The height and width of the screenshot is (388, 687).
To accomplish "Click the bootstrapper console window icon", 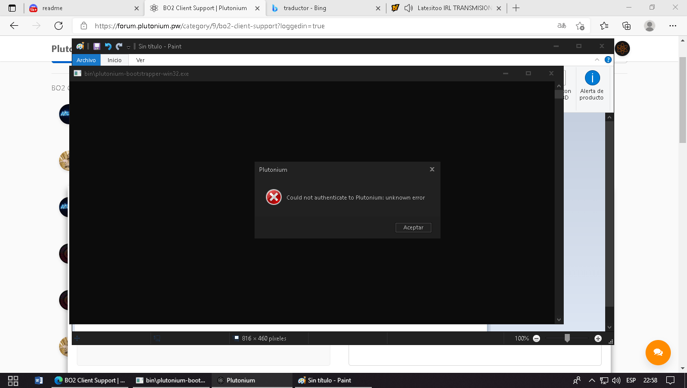I will (77, 73).
